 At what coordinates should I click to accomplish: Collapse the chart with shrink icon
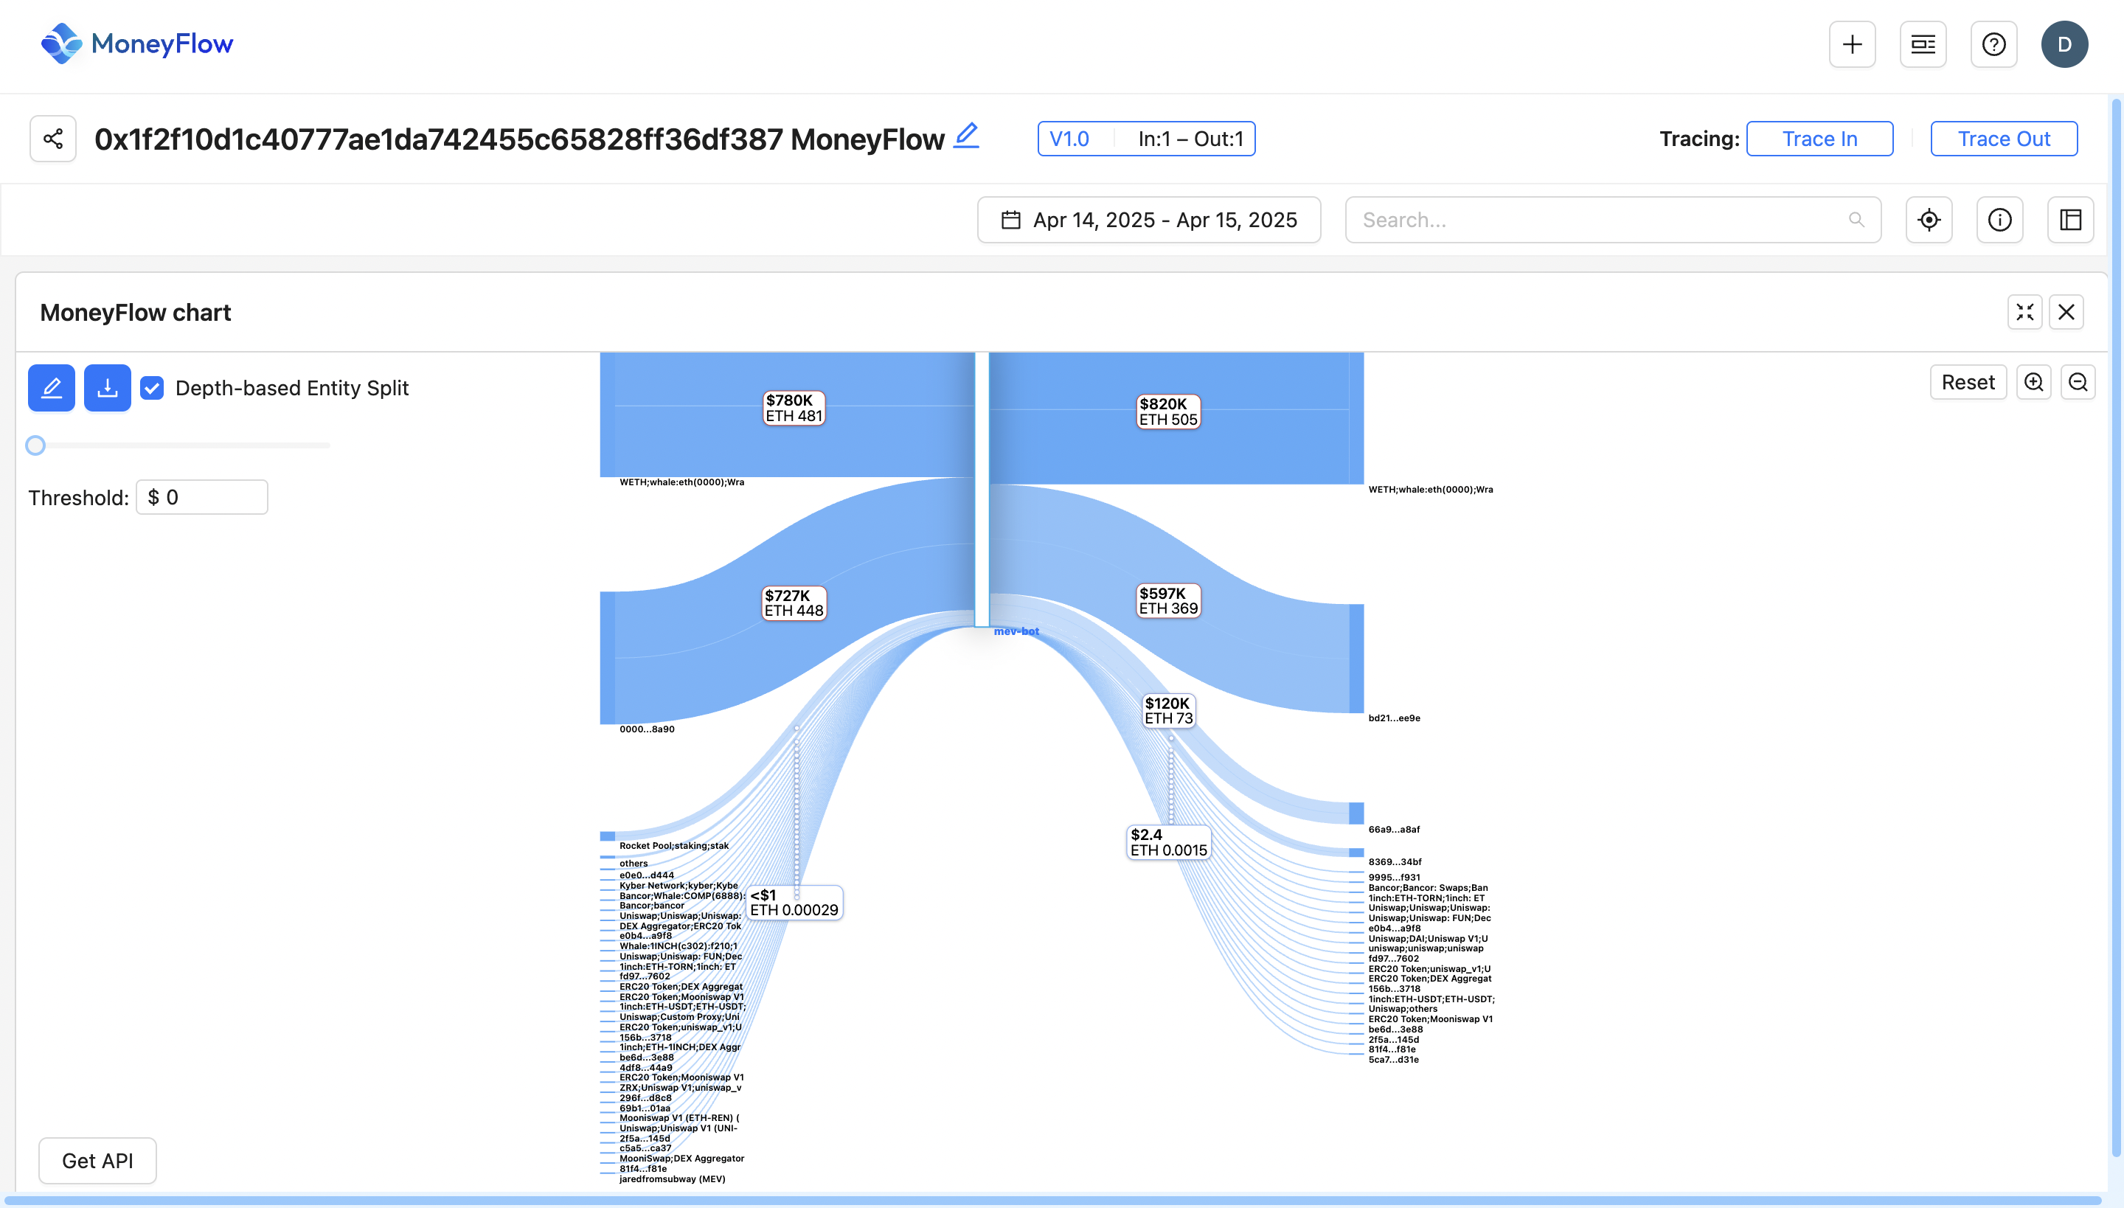[x=2025, y=312]
